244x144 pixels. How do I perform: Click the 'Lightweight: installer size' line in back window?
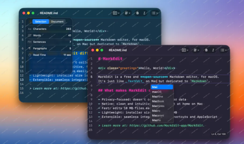pyautogui.click(x=59, y=75)
